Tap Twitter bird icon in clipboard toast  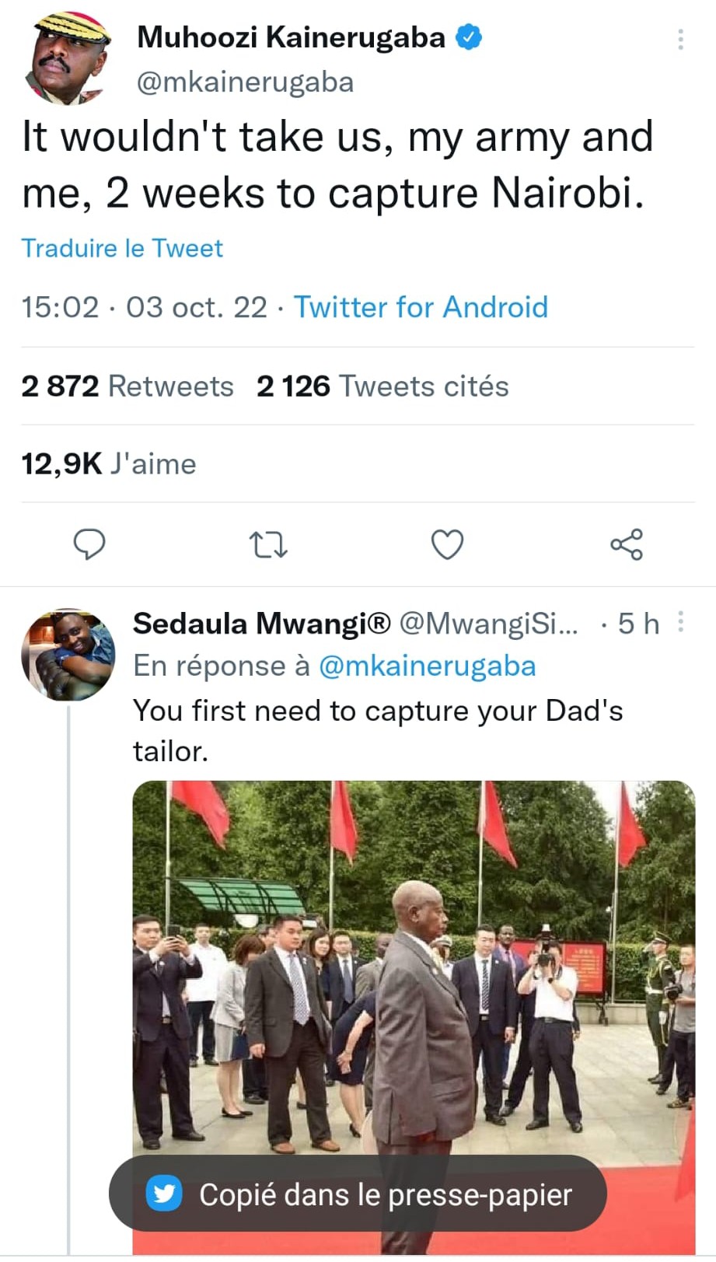click(164, 1194)
